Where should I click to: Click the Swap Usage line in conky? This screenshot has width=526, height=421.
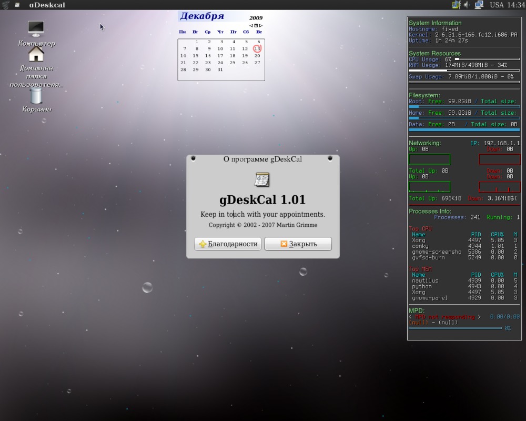tap(461, 76)
